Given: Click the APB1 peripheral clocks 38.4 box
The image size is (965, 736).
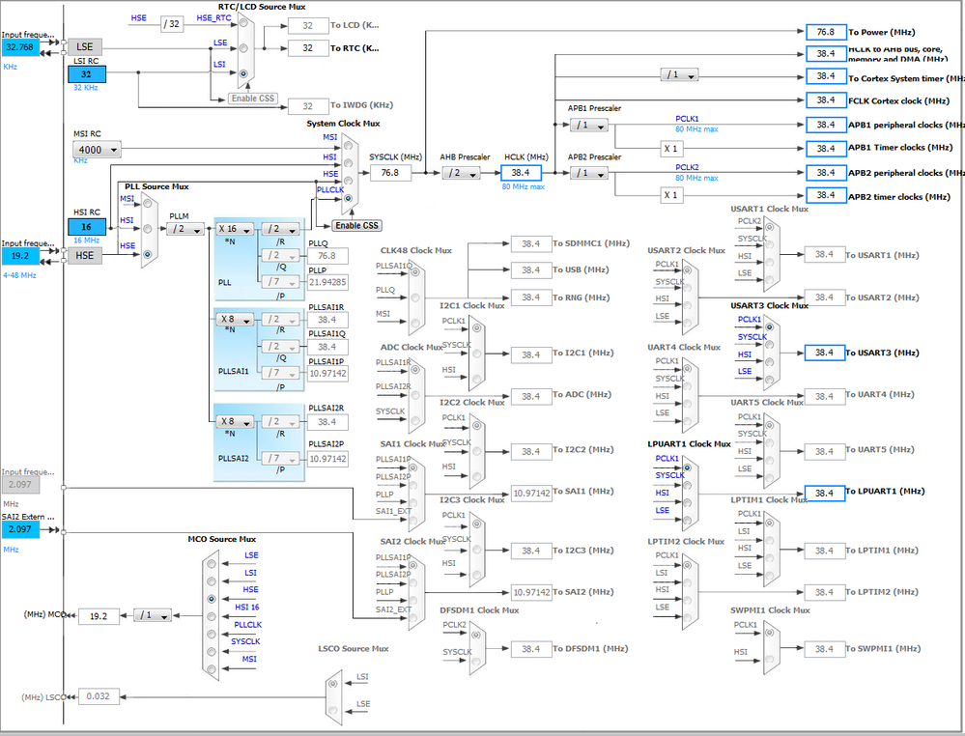Looking at the screenshot, I should pyautogui.click(x=826, y=125).
